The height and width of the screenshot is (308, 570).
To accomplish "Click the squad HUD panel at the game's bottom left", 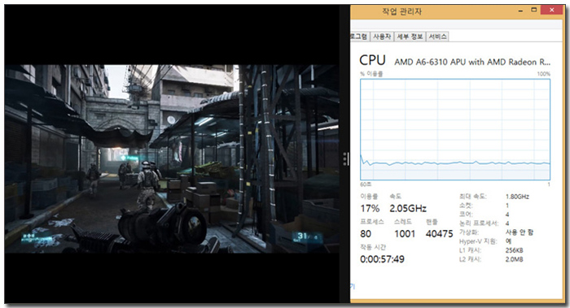I will pyautogui.click(x=37, y=241).
